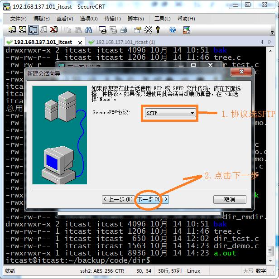Click the Print printer icon
279x279 pixels.
pos(124,30)
